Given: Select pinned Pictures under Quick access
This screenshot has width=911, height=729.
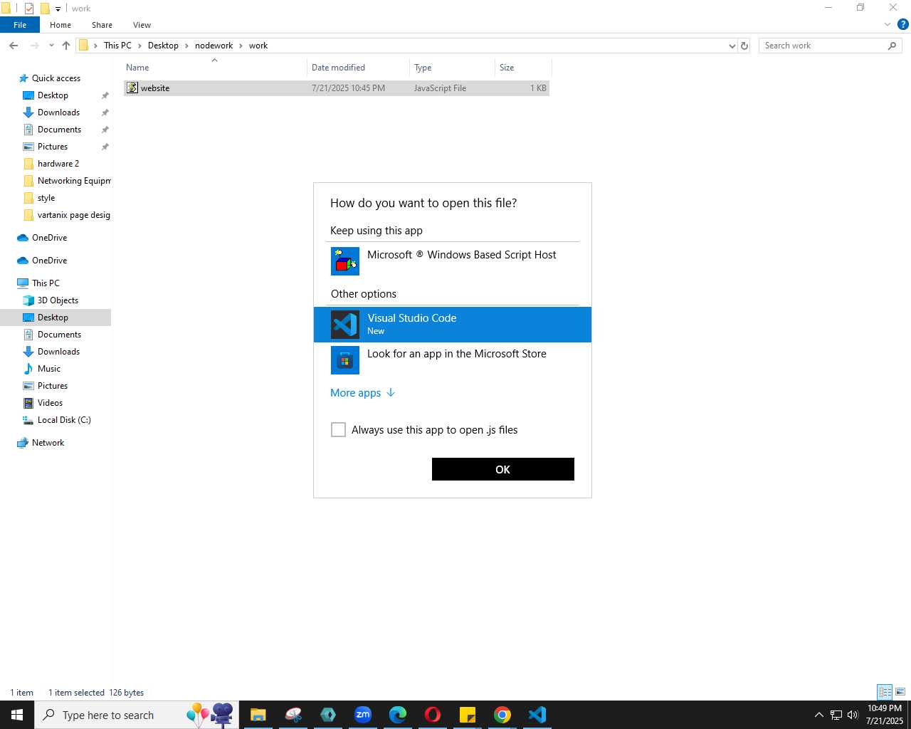Looking at the screenshot, I should pyautogui.click(x=53, y=147).
